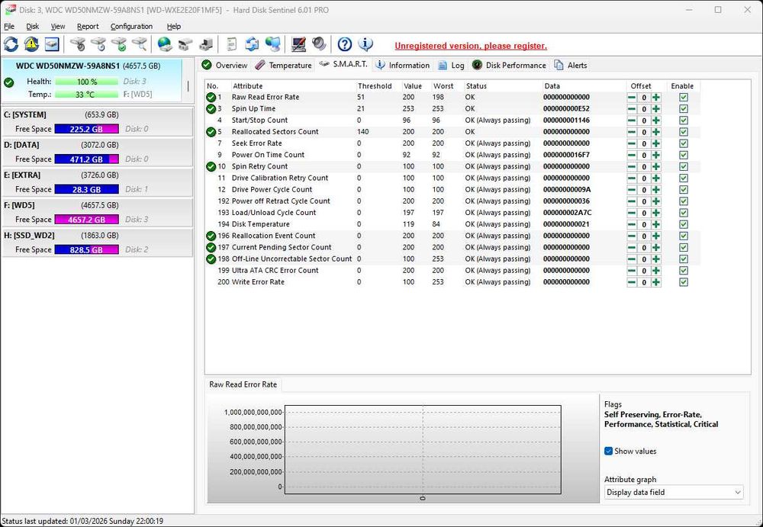The image size is (763, 527).
Task: Open the Disk menu
Action: [33, 26]
